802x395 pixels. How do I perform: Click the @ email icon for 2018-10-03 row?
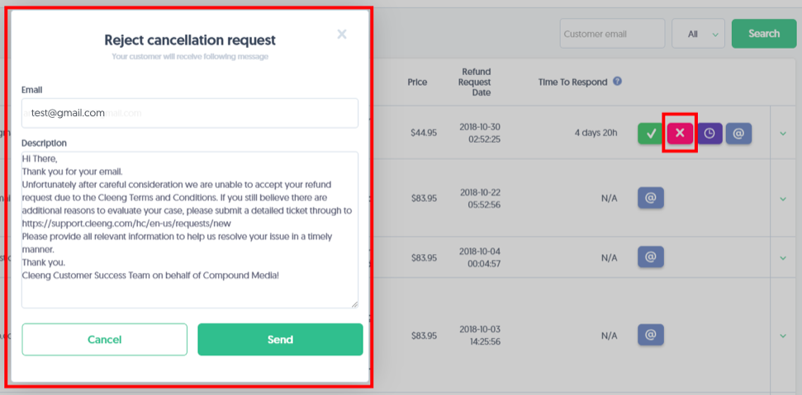coord(651,335)
